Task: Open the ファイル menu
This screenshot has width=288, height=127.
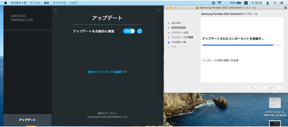Action: coord(35,3)
